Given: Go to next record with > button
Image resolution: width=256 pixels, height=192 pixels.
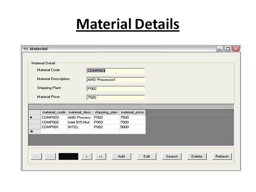Looking at the screenshot, I should tap(86, 156).
